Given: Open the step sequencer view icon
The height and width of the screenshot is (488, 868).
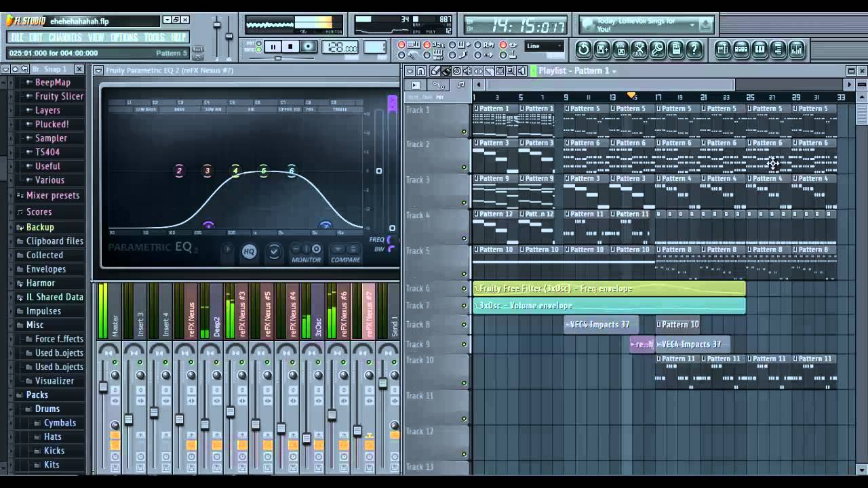Looking at the screenshot, I should coord(741,49).
